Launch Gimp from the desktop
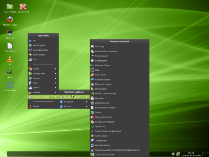This screenshot has height=157, width=209. coord(10,72)
